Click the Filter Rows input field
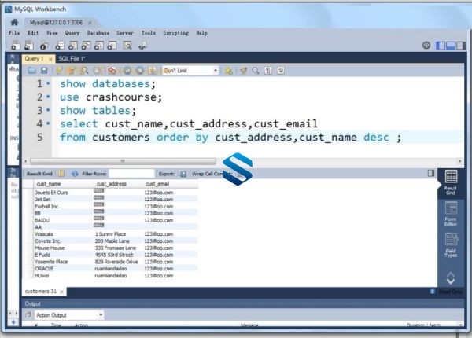The height and width of the screenshot is (338, 472). [x=131, y=174]
